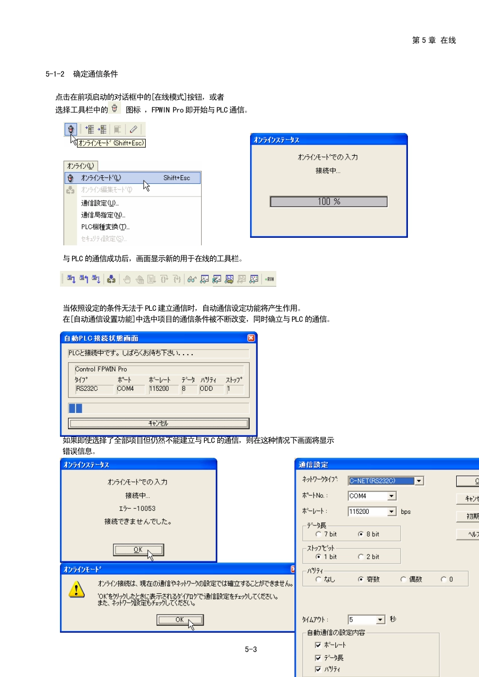Click the icon with dotted down arrow

[x=96, y=279]
